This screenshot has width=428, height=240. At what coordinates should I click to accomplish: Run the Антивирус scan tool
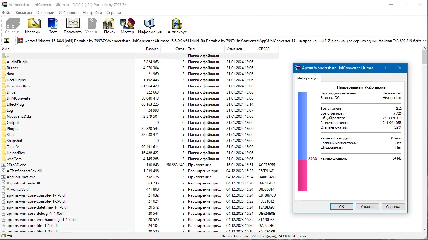[x=177, y=26]
